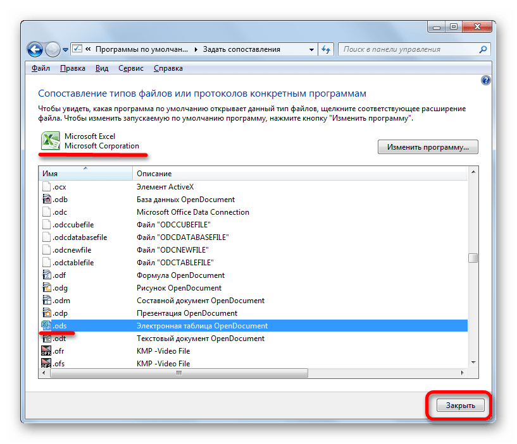This screenshot has width=517, height=444.
Task: Refresh the page with the refresh icon
Action: 326,49
